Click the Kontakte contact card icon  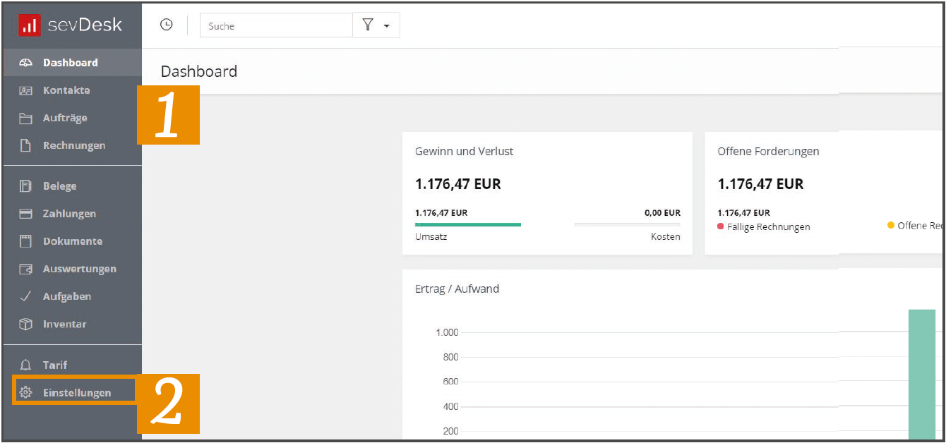(x=26, y=90)
